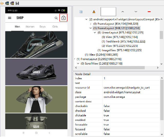Click the Save icon in top toolbar
The width and height of the screenshot is (164, 137).
click(17, 3)
